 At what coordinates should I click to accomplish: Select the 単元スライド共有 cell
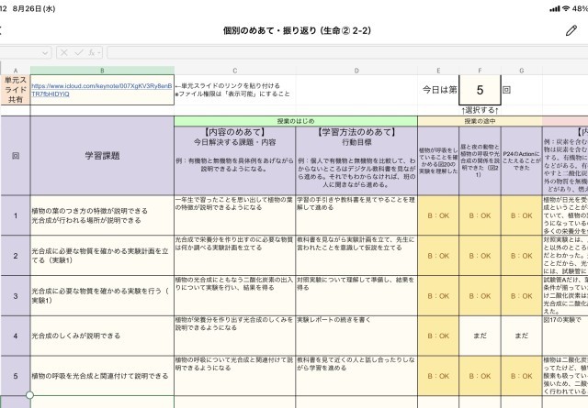tap(16, 90)
